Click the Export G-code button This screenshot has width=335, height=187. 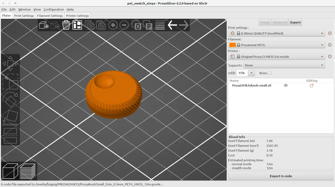coord(281,176)
